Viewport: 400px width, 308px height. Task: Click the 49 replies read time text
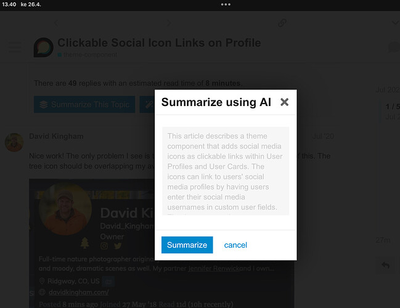click(138, 83)
